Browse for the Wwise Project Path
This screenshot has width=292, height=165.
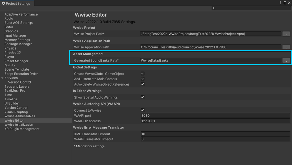click(x=286, y=34)
